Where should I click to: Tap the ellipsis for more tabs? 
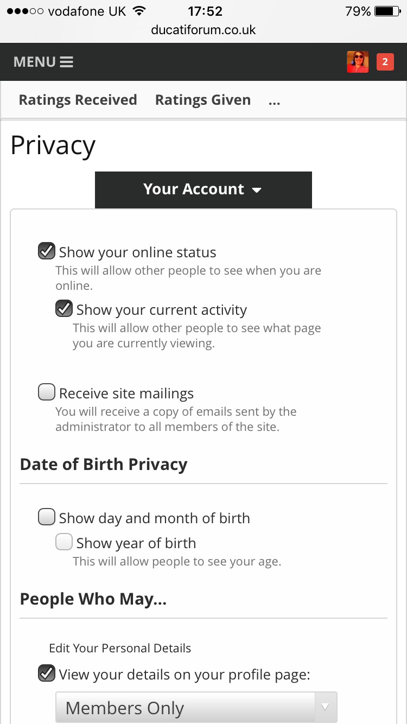pos(274,100)
